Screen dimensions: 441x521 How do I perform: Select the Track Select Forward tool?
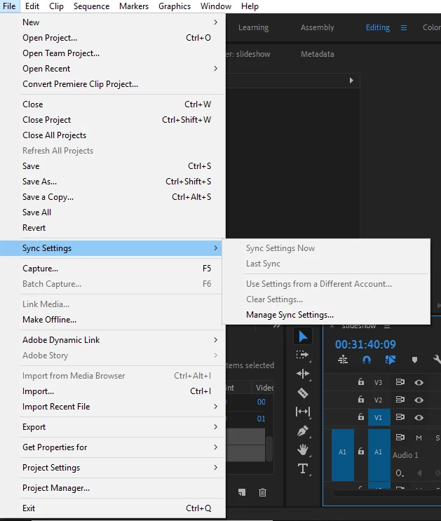click(302, 355)
